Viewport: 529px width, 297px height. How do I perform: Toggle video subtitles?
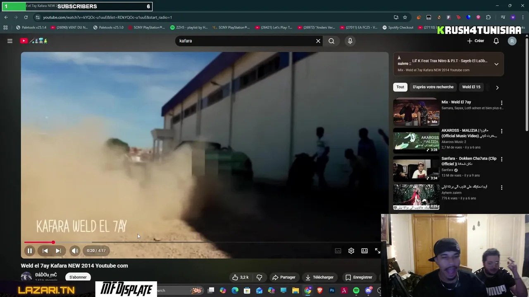pyautogui.click(x=338, y=251)
